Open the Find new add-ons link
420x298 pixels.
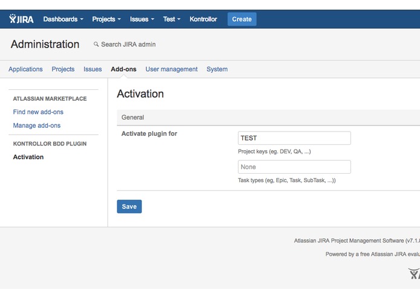pyautogui.click(x=38, y=112)
